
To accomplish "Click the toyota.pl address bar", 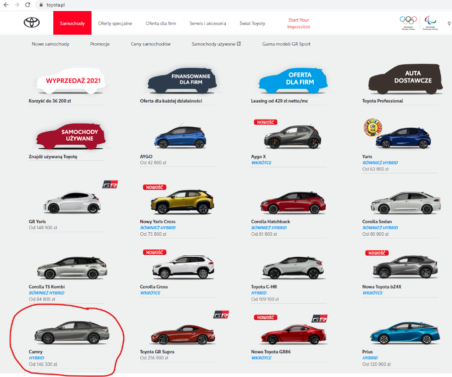I will (242, 5).
